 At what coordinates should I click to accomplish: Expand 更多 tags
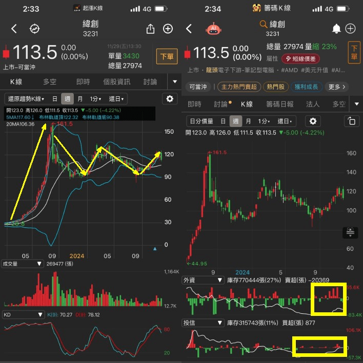[x=336, y=87]
